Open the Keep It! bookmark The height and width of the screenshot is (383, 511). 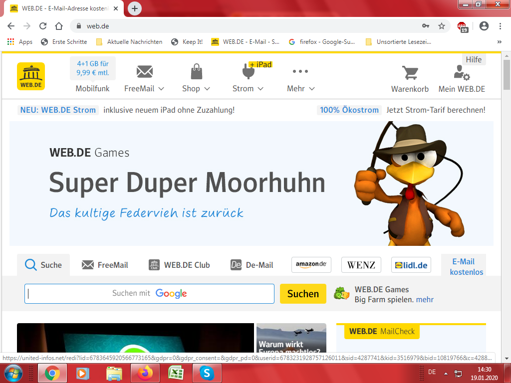click(x=187, y=42)
